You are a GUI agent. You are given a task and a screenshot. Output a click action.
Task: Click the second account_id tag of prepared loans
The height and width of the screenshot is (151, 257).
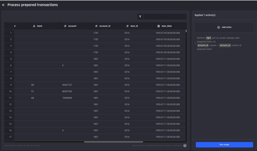[225, 45]
